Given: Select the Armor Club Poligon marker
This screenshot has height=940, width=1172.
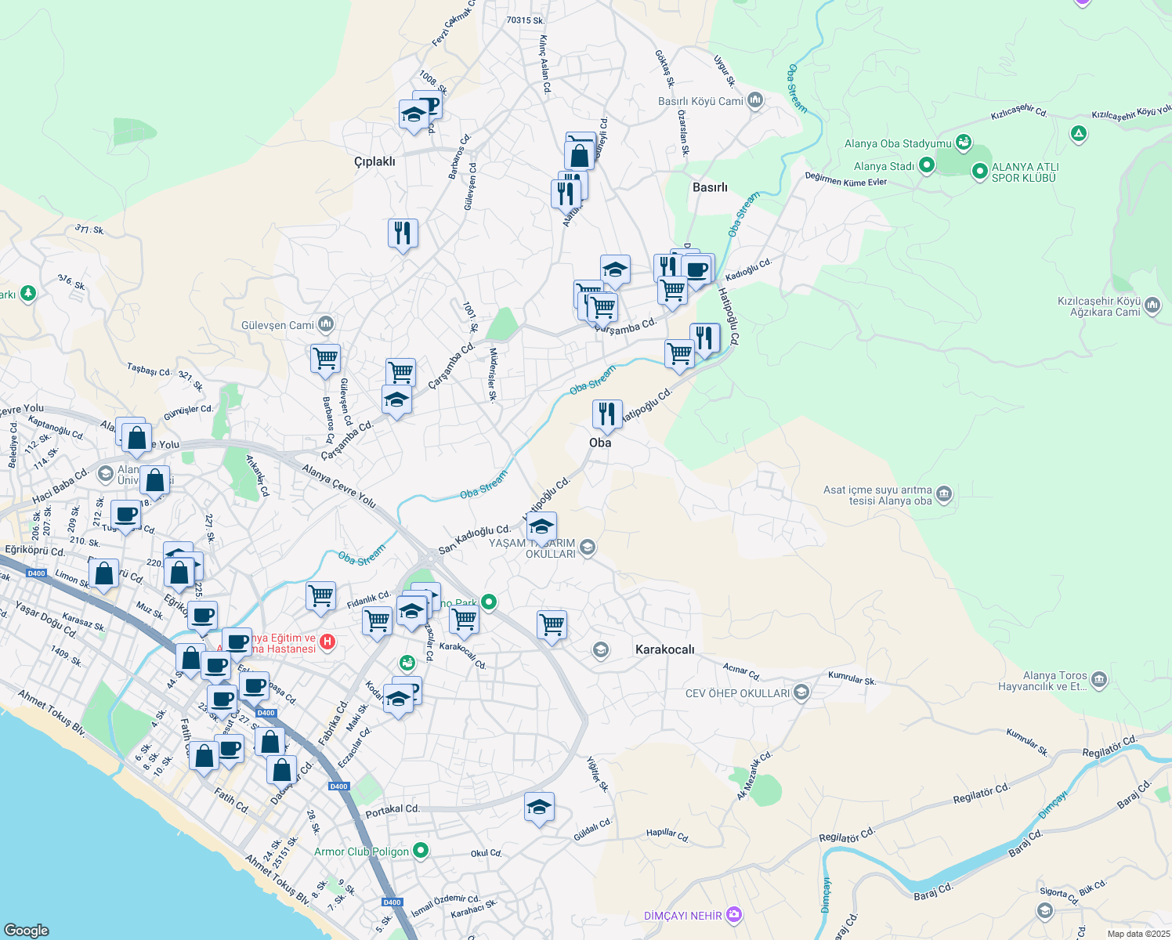Looking at the screenshot, I should click(x=421, y=851).
